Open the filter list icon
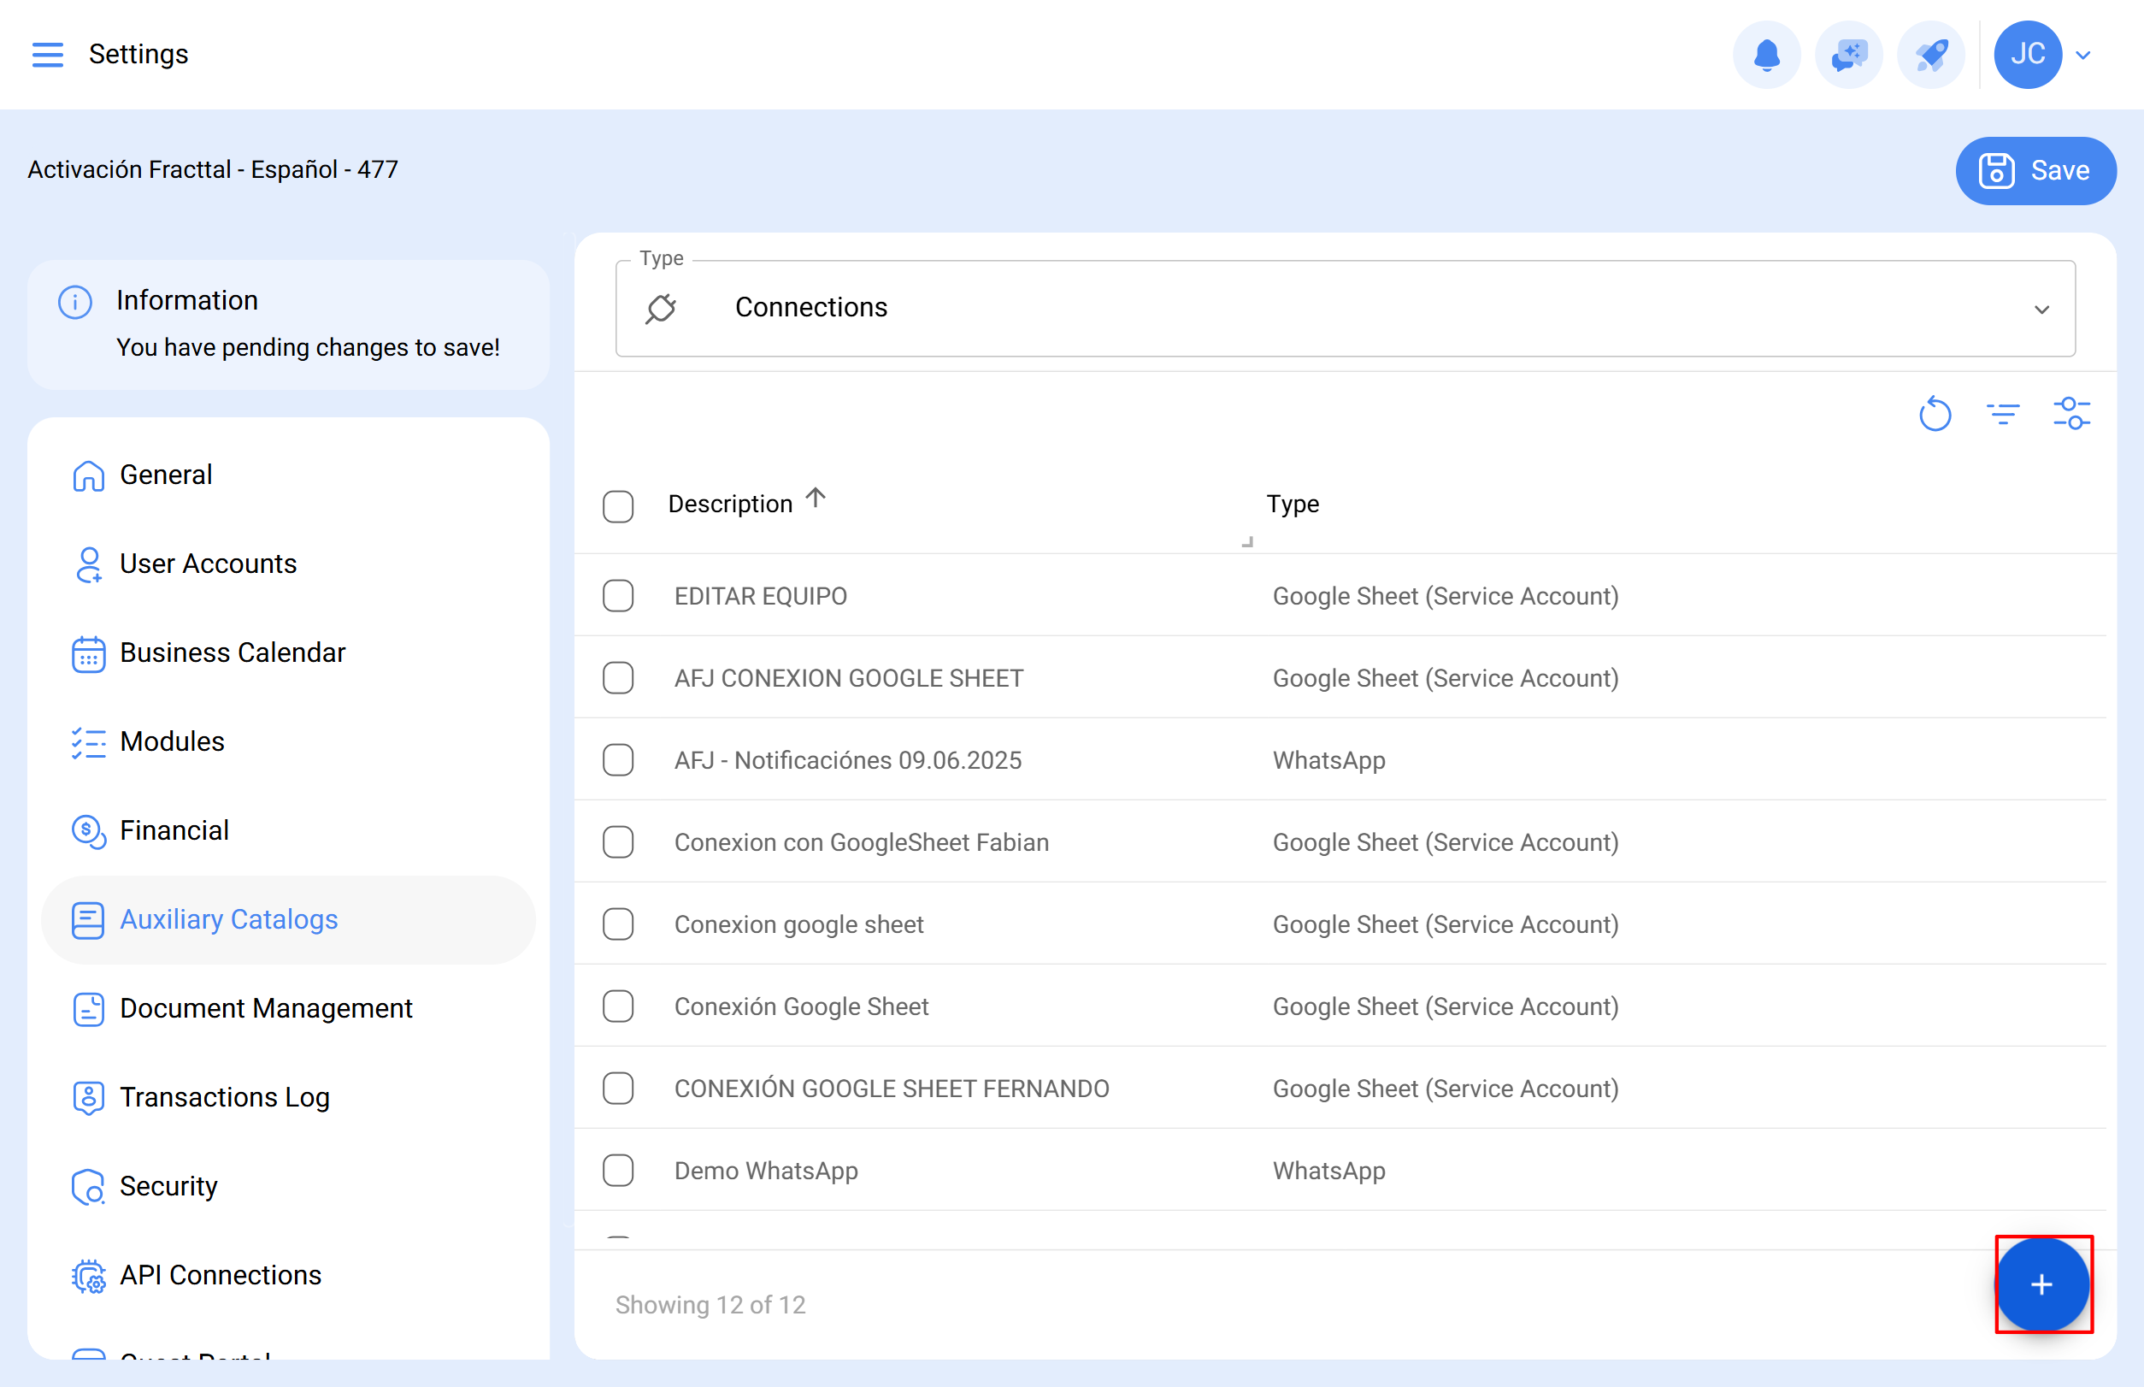Image resolution: width=2144 pixels, height=1387 pixels. [2003, 414]
